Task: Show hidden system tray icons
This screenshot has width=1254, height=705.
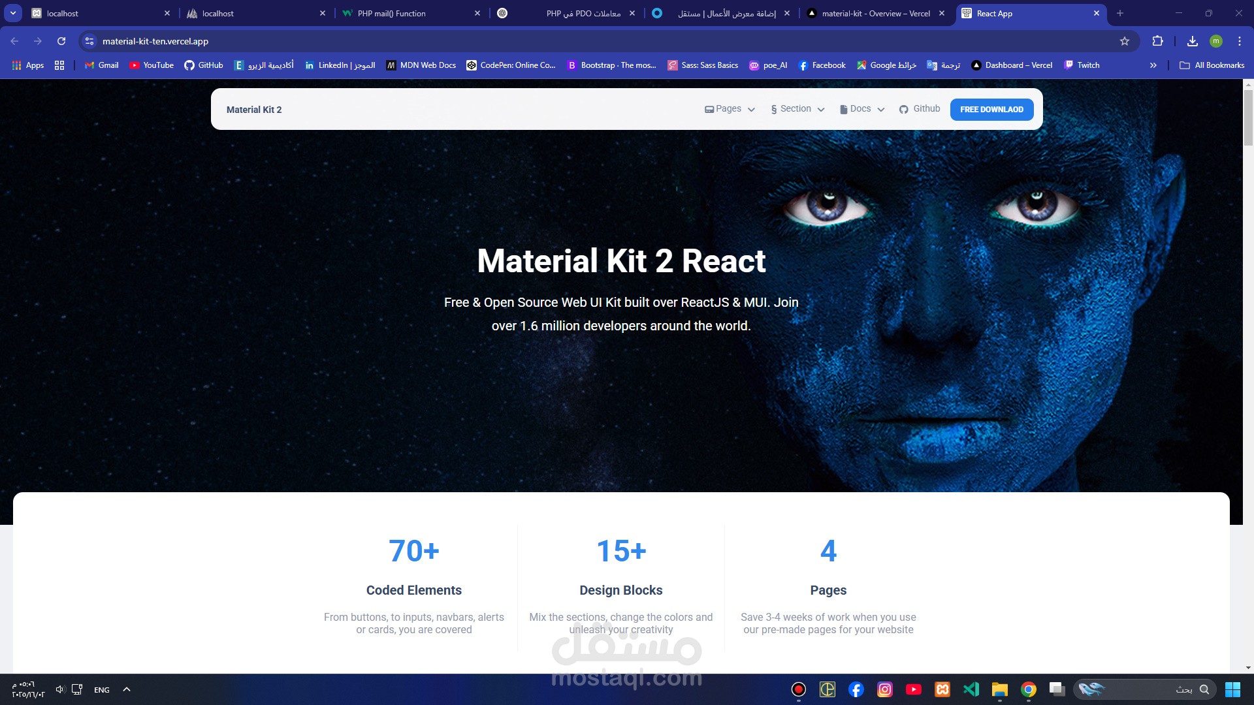Action: tap(127, 689)
